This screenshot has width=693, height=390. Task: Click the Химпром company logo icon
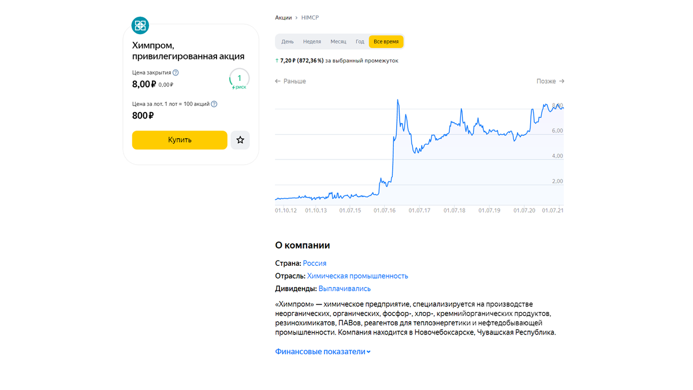click(140, 25)
